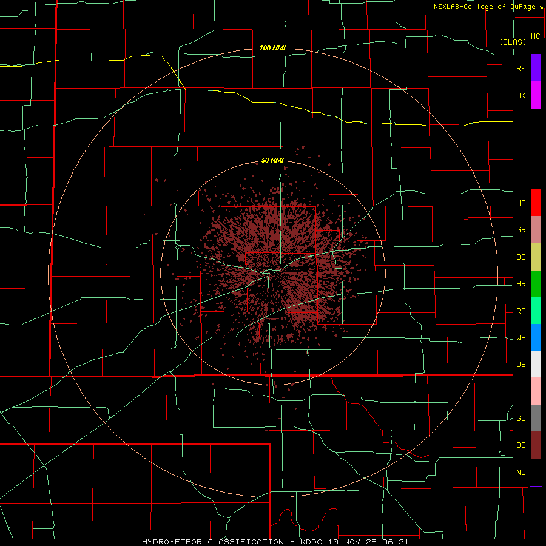This screenshot has height=546, width=546.
Task: Click the [CLAS] units label
Action: (x=513, y=42)
